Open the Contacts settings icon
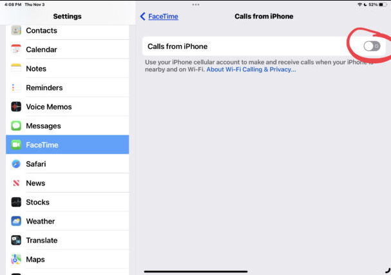This screenshot has width=391, height=275. click(16, 30)
